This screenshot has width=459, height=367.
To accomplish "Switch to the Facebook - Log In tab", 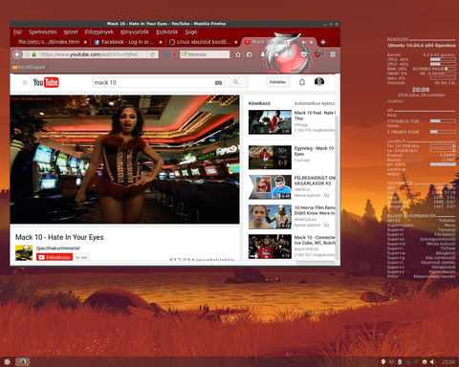I will (128, 42).
